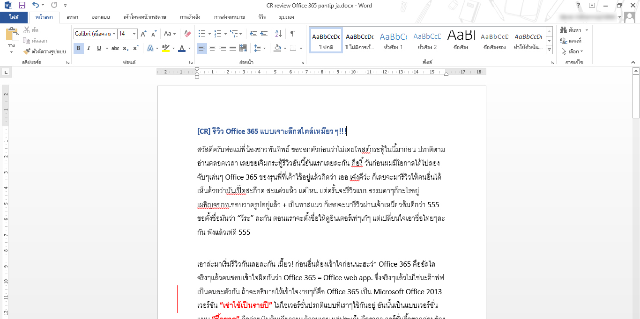This screenshot has height=319, width=640.
Task: Toggle Superscript formatting
Action: click(136, 48)
